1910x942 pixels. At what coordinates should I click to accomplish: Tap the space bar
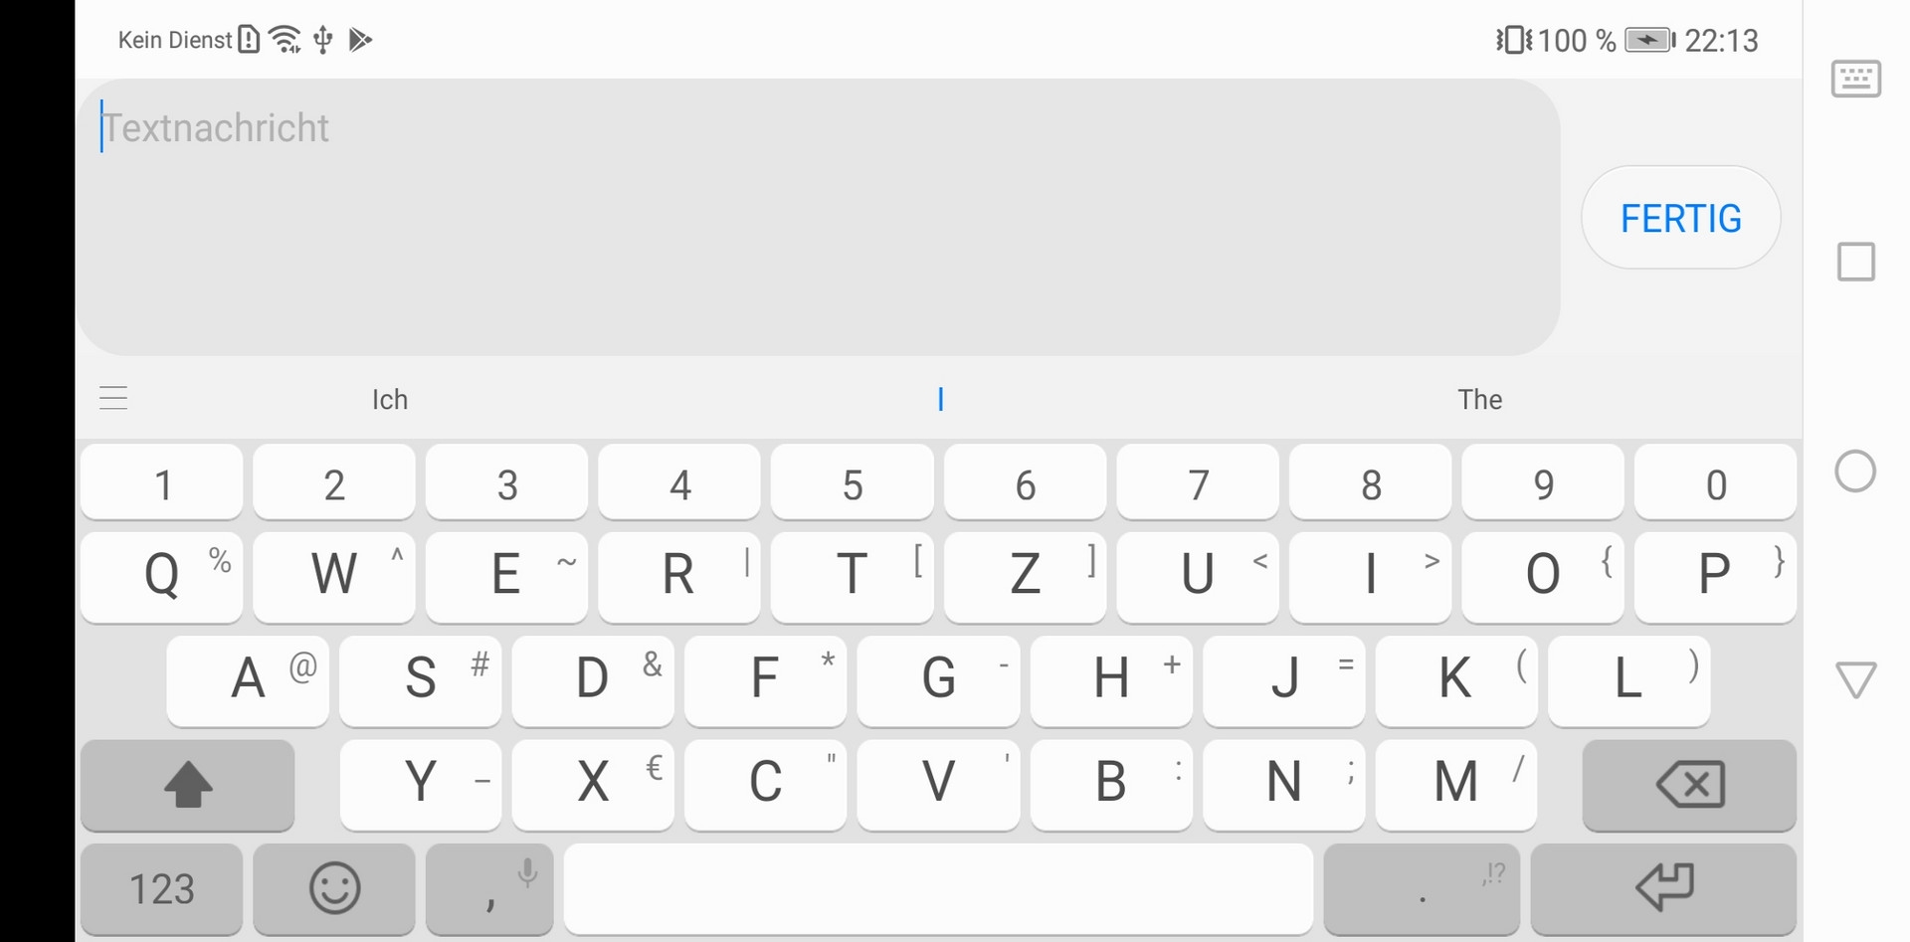point(938,888)
